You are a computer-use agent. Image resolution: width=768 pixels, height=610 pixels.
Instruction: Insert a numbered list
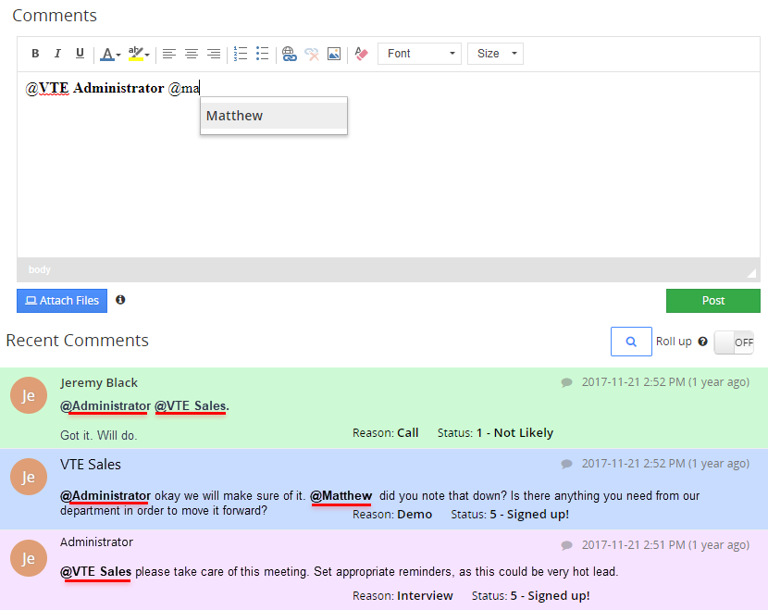[x=241, y=54]
